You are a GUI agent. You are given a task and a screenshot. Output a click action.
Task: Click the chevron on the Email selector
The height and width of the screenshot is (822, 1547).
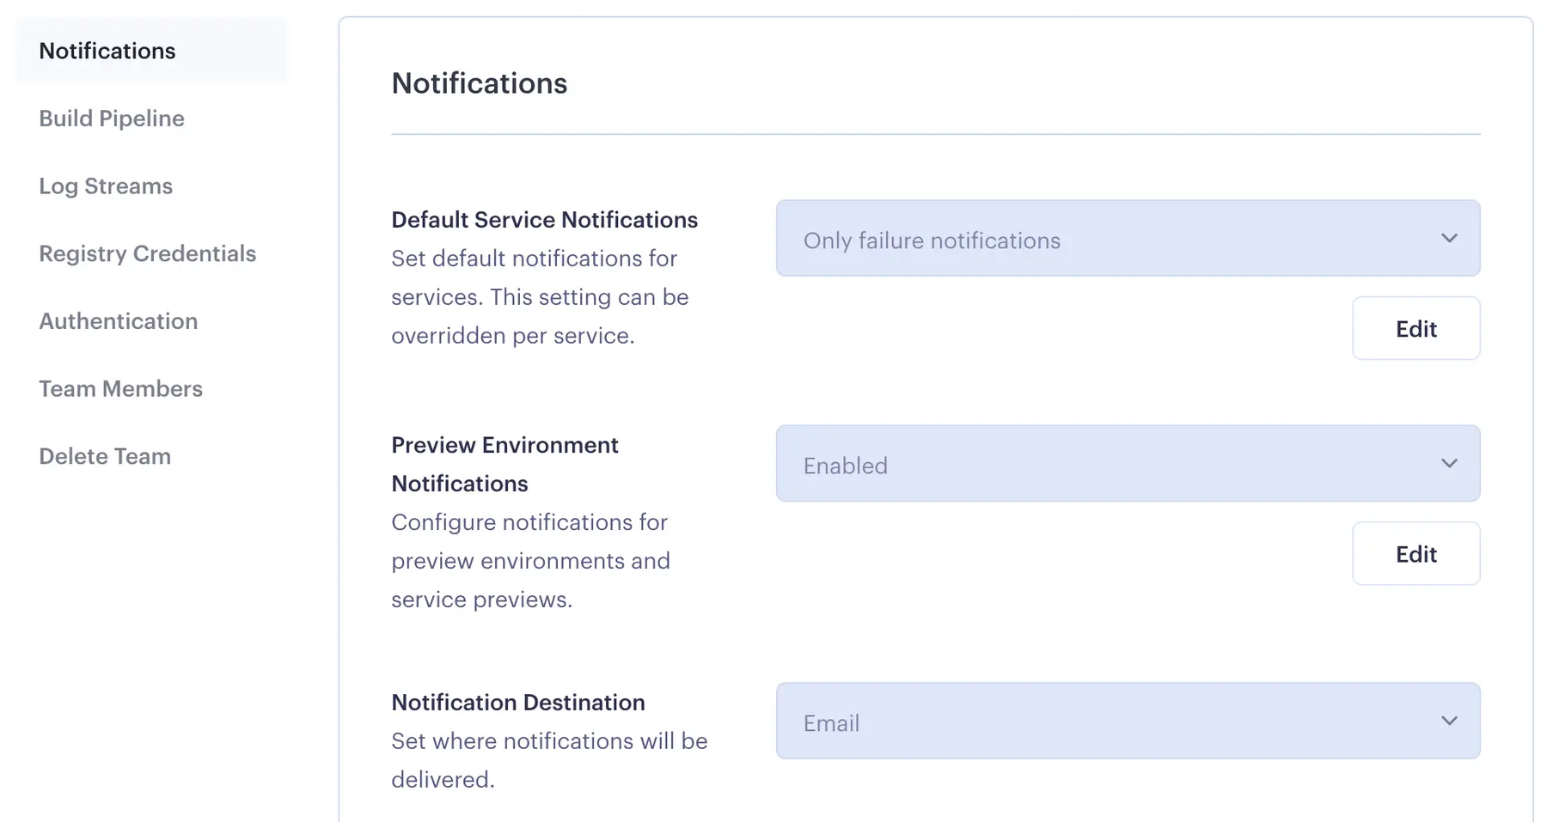click(1449, 721)
